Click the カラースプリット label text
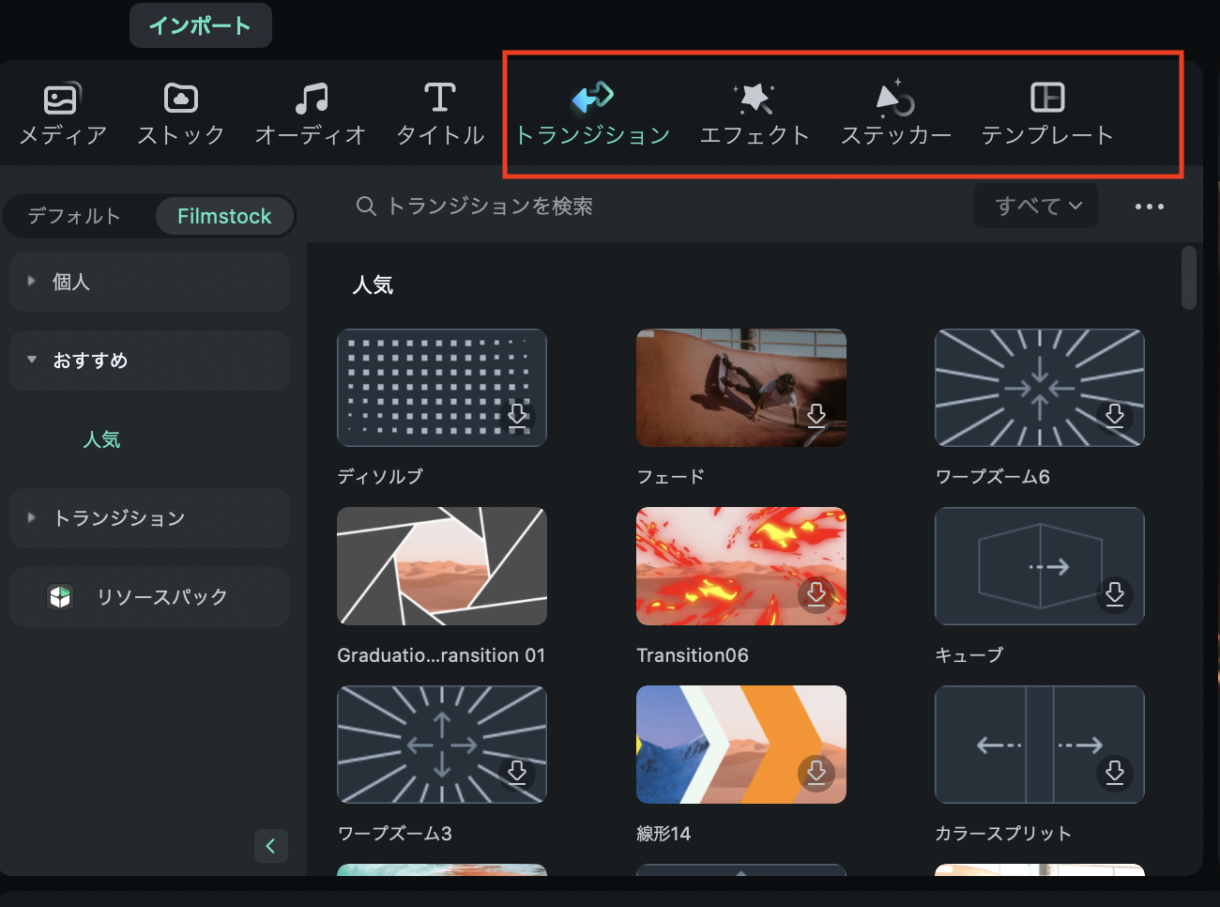Image resolution: width=1220 pixels, height=907 pixels. pos(1003,834)
